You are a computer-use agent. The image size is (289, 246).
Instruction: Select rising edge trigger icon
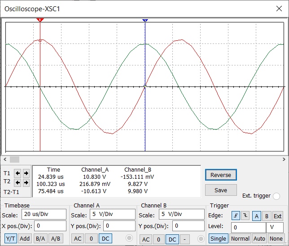click(236, 216)
